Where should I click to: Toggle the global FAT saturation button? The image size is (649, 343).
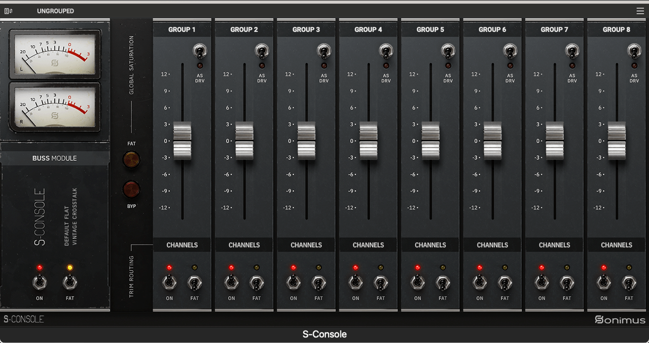click(x=131, y=160)
